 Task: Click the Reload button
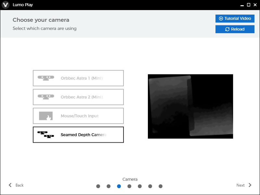click(x=235, y=29)
